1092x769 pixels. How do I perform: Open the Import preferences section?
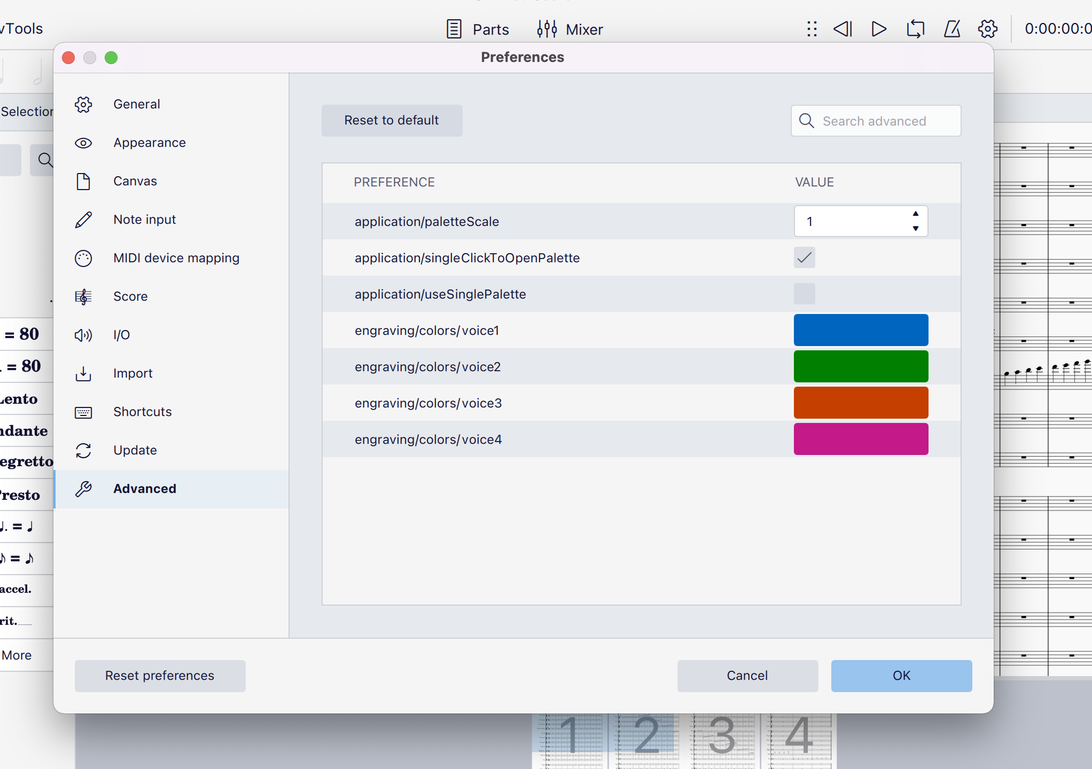pos(132,373)
